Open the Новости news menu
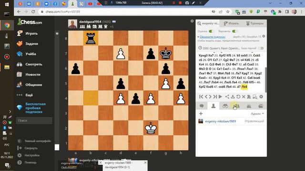Viewport: 305px width, 171px height. [x=29, y=75]
